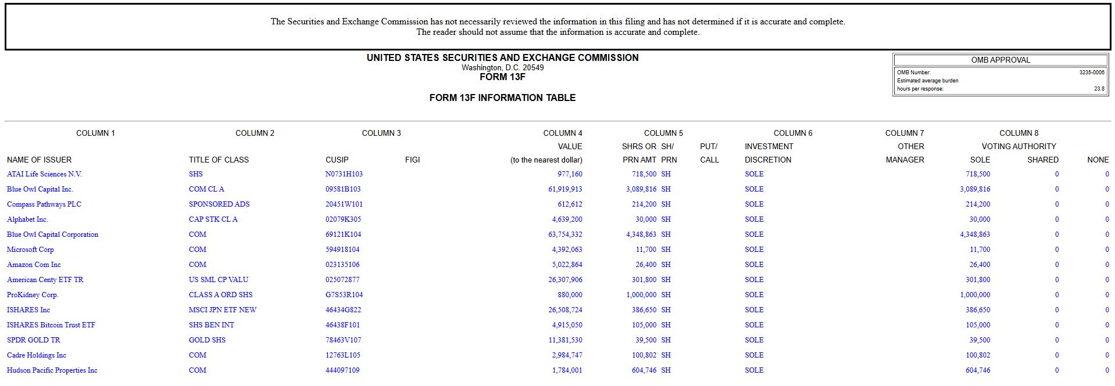Select the Blue Owl Capital Inc. issuer cell

click(x=40, y=189)
